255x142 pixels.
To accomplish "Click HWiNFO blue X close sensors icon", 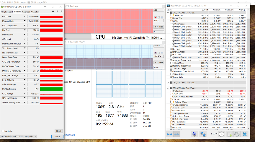I will pyautogui.click(x=245, y=134).
